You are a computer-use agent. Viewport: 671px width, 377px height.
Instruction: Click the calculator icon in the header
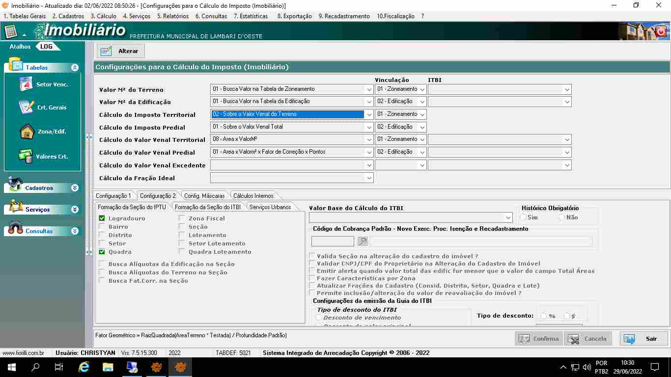(11, 32)
